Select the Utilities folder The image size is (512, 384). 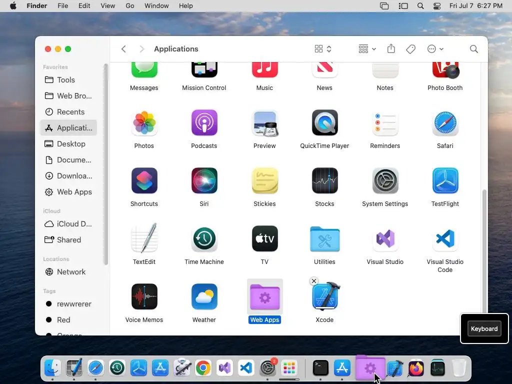[324, 239]
